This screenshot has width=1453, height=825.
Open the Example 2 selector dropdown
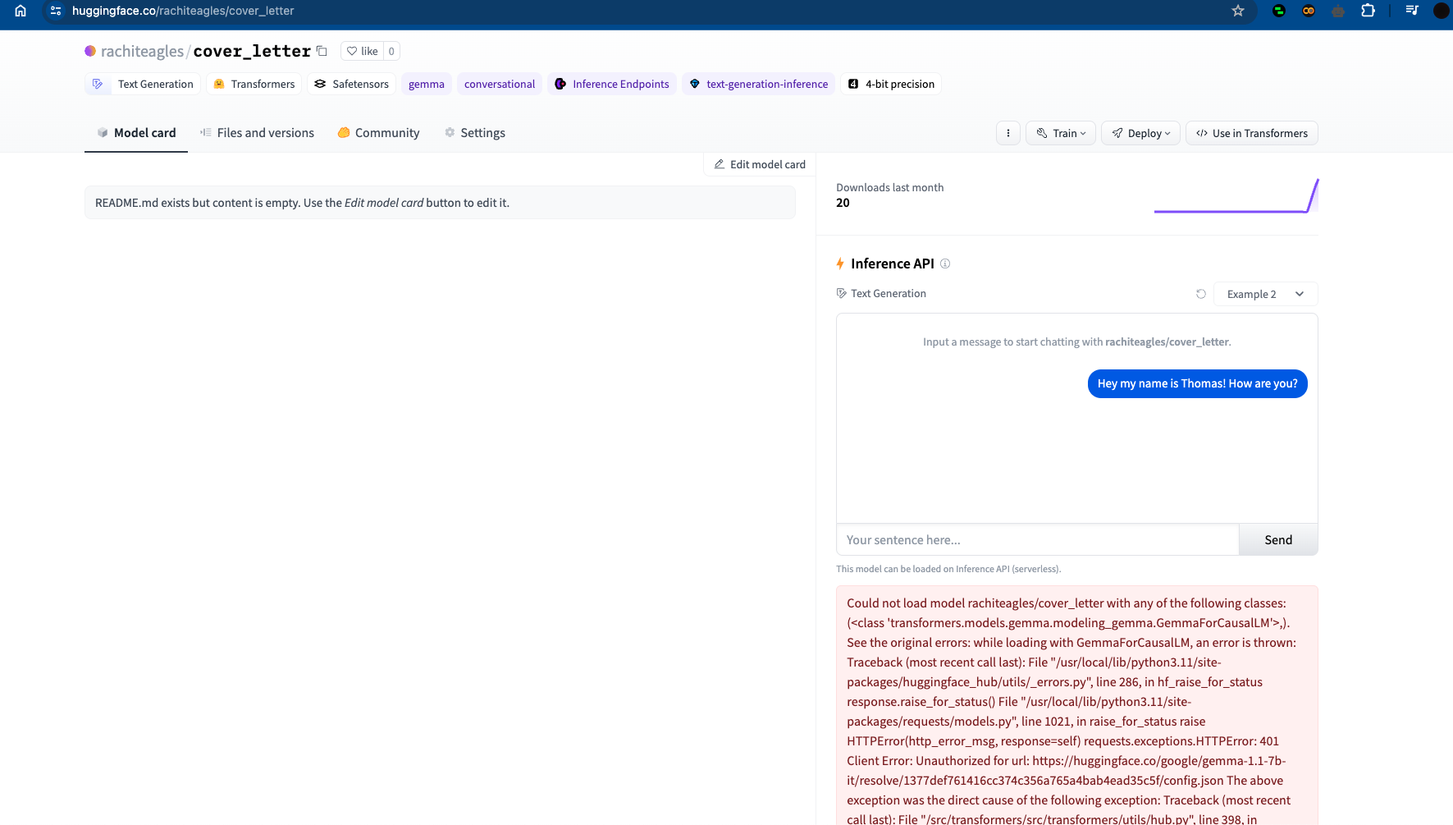[1265, 294]
